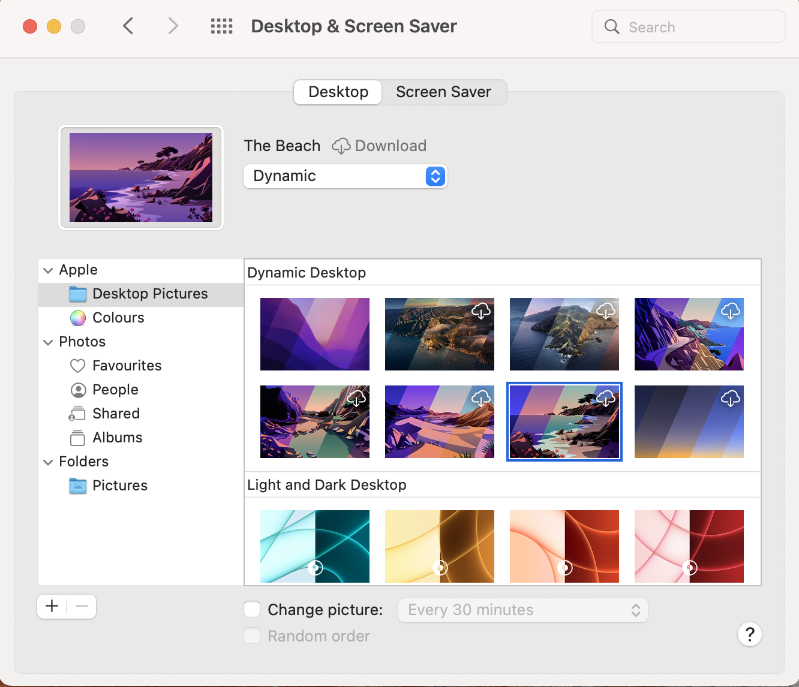The image size is (799, 687).
Task: Click the People person icon
Action: point(78,390)
